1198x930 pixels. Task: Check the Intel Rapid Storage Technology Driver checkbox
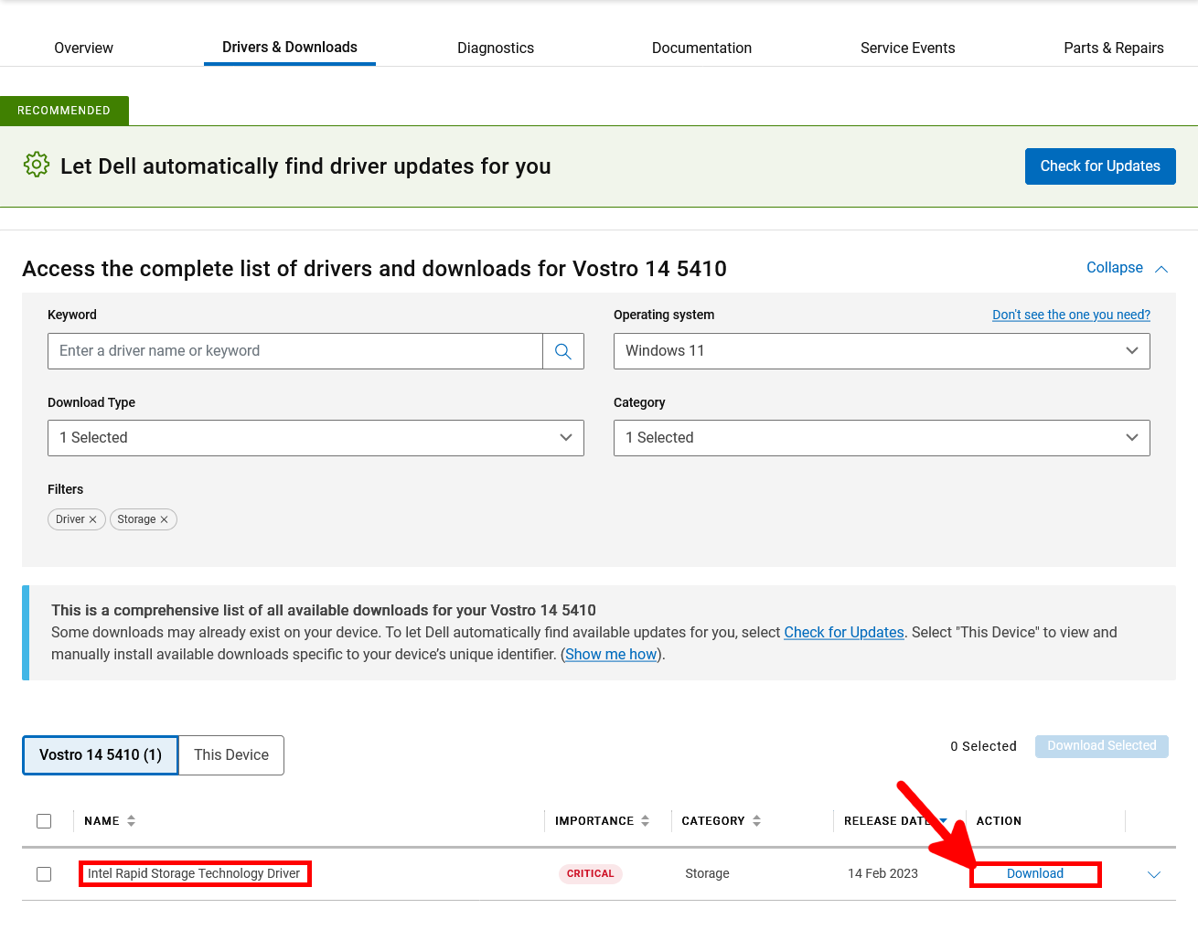(x=44, y=873)
